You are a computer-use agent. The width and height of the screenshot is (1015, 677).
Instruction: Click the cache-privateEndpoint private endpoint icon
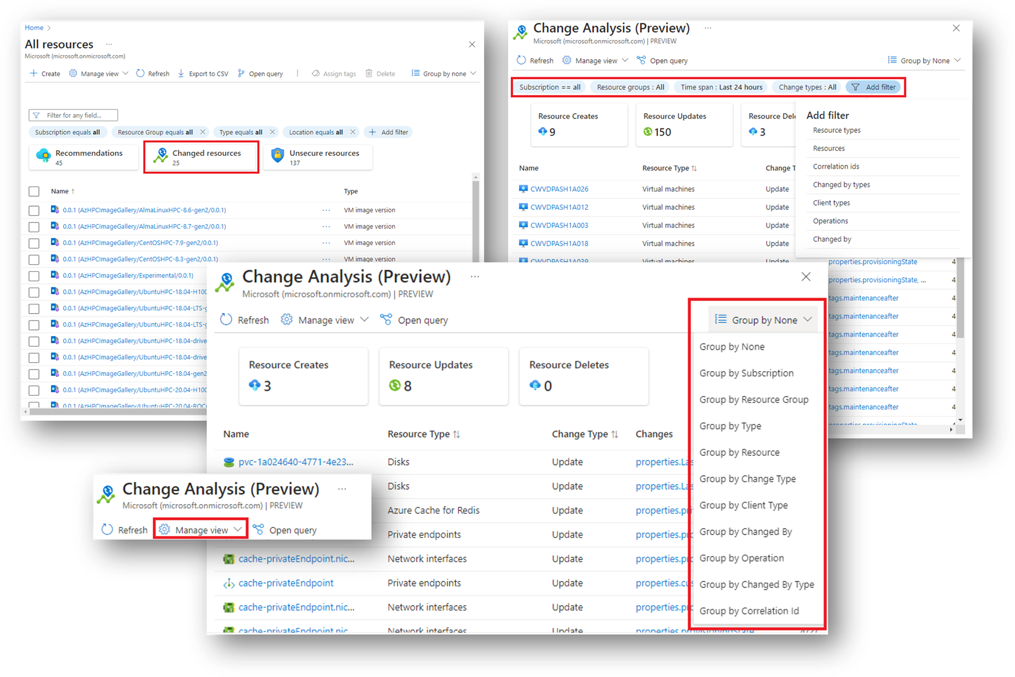tap(228, 583)
